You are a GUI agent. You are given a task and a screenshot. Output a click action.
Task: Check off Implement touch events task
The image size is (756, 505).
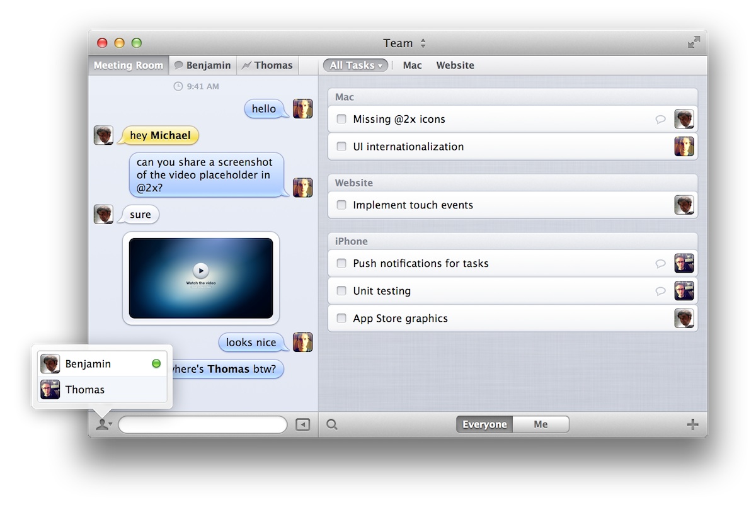(x=341, y=205)
